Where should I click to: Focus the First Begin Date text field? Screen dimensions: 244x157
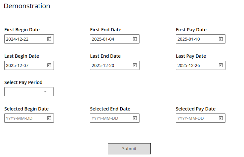click(x=29, y=39)
